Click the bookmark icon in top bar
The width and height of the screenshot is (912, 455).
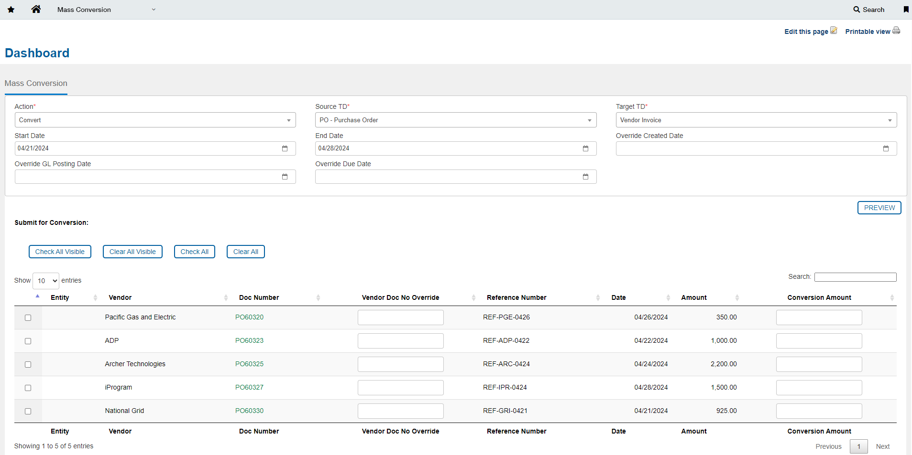point(906,10)
